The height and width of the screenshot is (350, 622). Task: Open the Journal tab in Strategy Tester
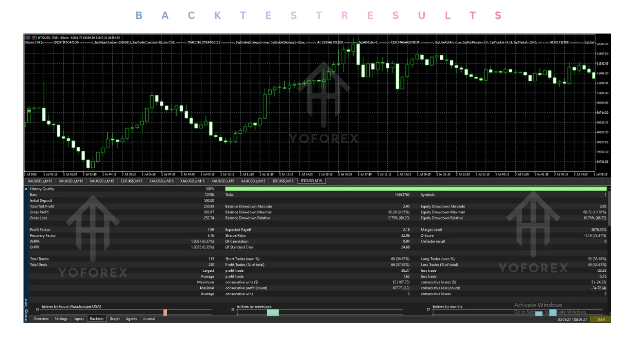tap(149, 319)
